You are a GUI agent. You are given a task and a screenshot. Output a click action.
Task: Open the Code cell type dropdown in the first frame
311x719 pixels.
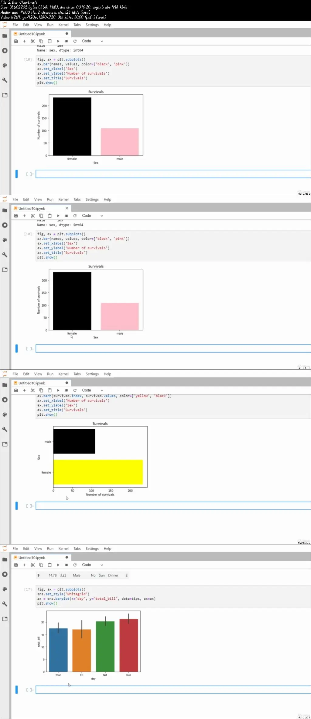click(x=93, y=41)
